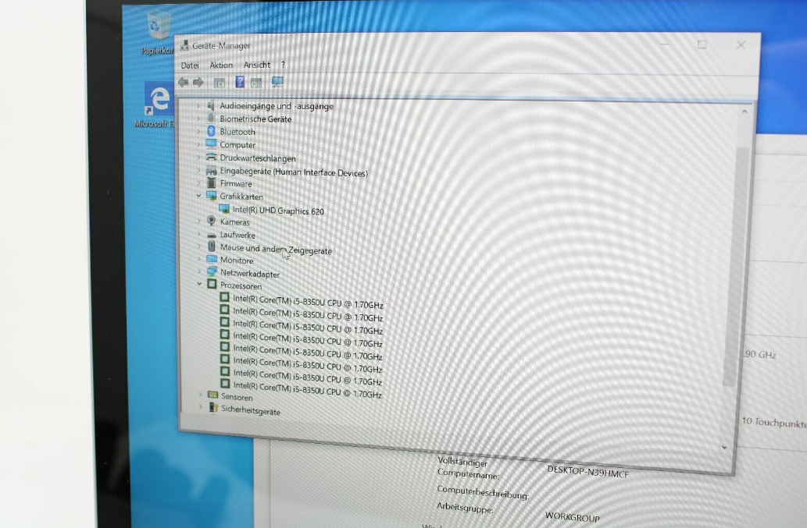This screenshot has height=528, width=807.
Task: Click the Back arrow in the Geräte-Manager toolbar
Action: [184, 82]
